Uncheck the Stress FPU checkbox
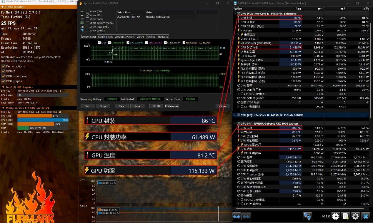This screenshot has width=373, height=223. 87,15
